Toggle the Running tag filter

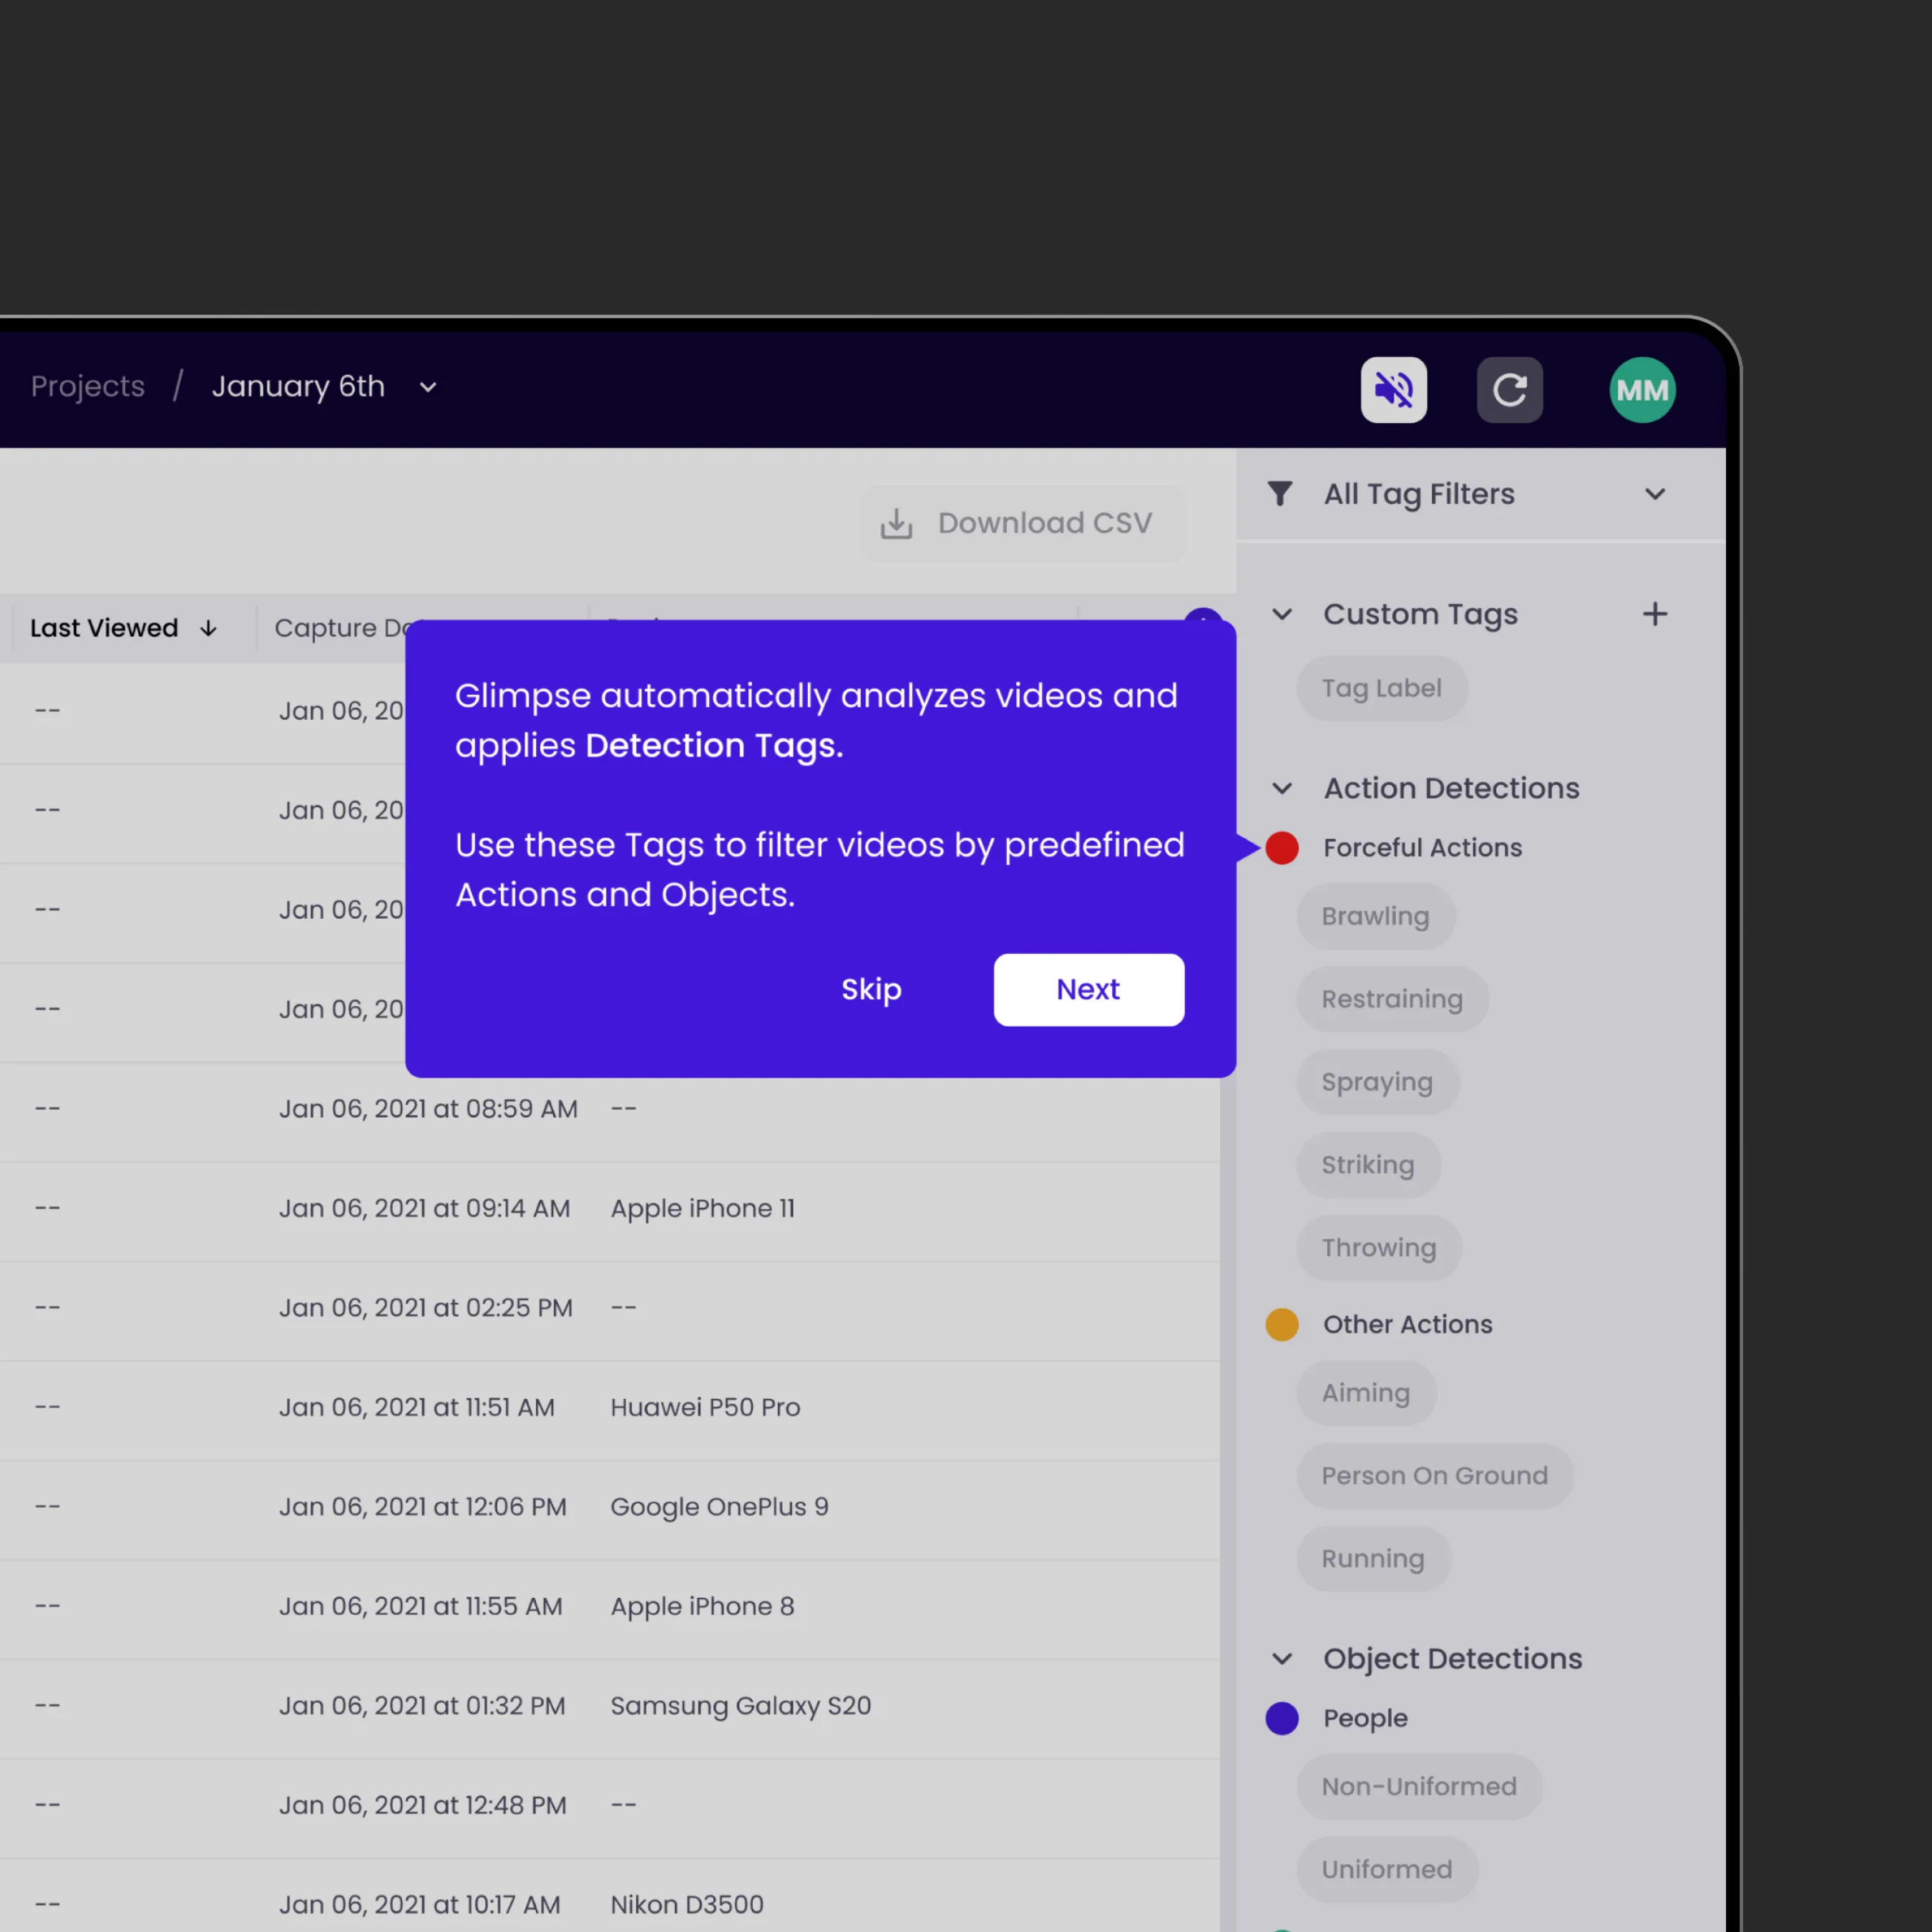tap(1373, 1559)
